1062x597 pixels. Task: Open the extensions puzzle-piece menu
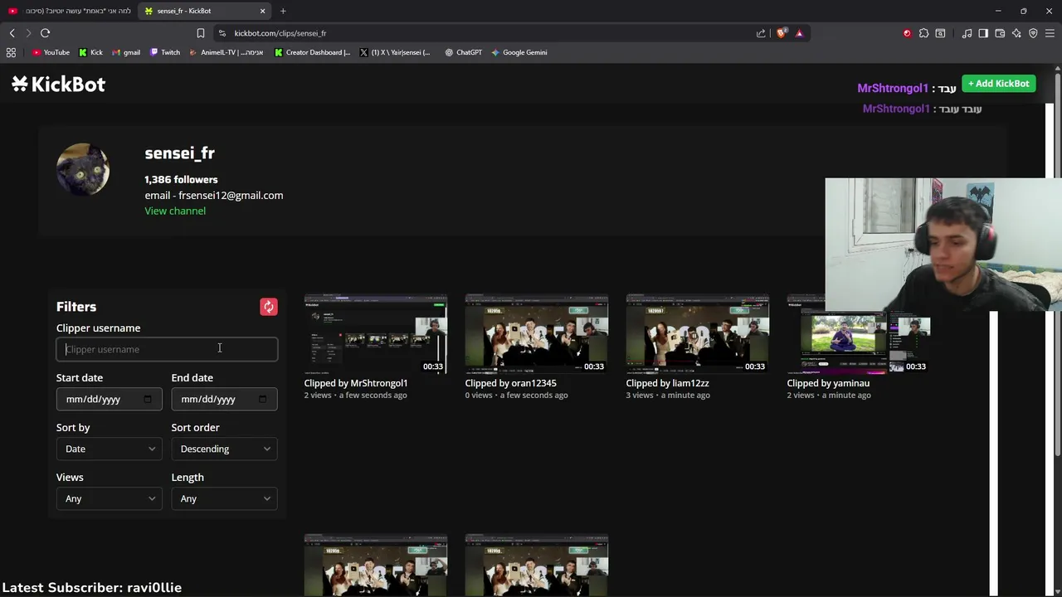coord(923,33)
